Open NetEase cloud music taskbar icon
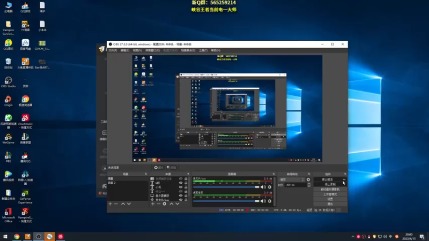Viewport: 429px width, 241px height. point(61,236)
